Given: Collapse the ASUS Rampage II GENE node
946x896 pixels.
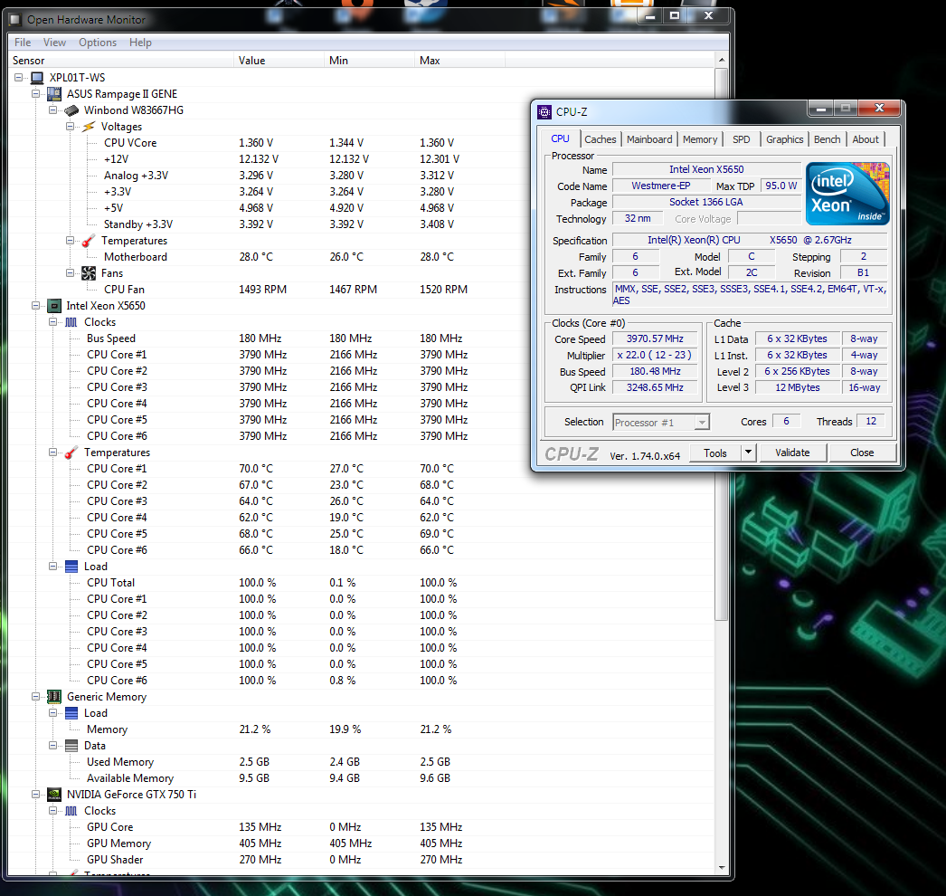Looking at the screenshot, I should (35, 94).
